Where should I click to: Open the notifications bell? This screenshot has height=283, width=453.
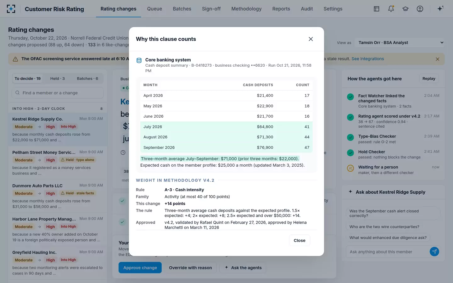(x=391, y=9)
